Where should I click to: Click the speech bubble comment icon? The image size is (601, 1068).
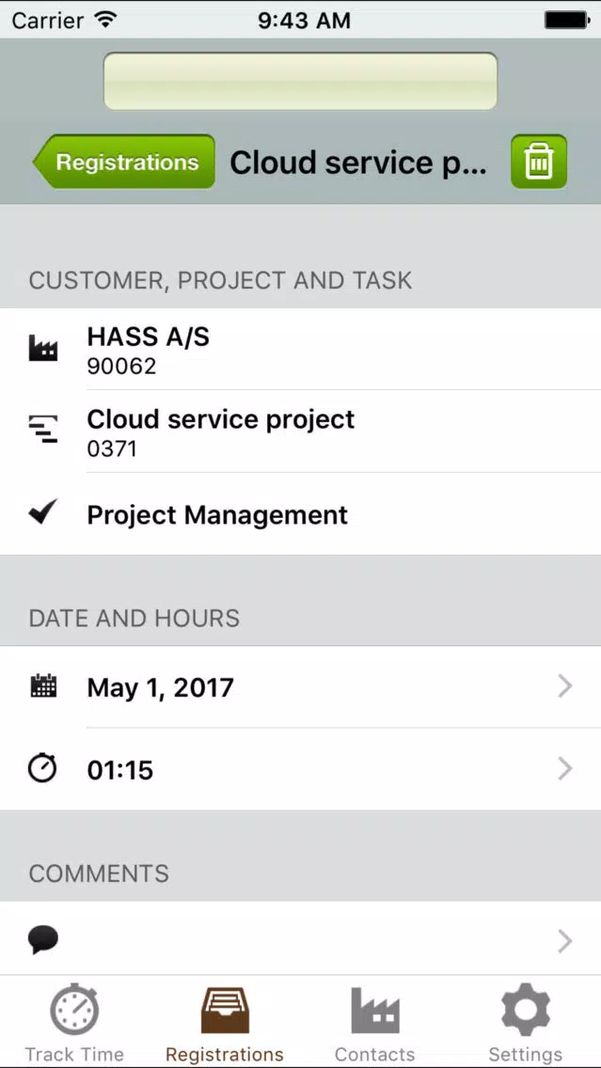coord(43,941)
